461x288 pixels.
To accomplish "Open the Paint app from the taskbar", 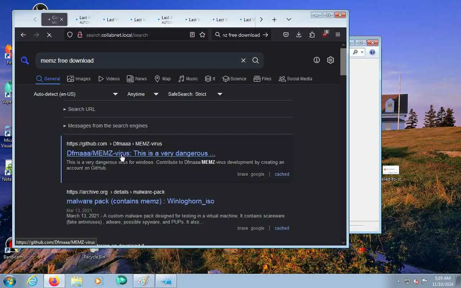I will pos(143,281).
